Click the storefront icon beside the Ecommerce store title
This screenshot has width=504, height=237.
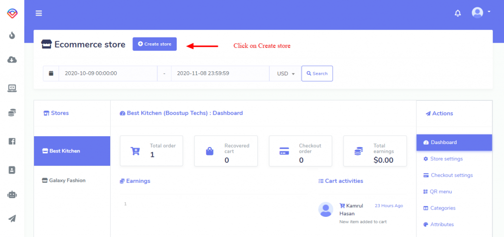tap(47, 44)
